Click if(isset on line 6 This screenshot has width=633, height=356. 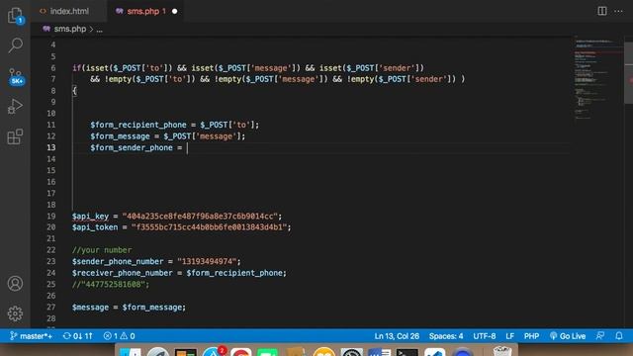90,68
